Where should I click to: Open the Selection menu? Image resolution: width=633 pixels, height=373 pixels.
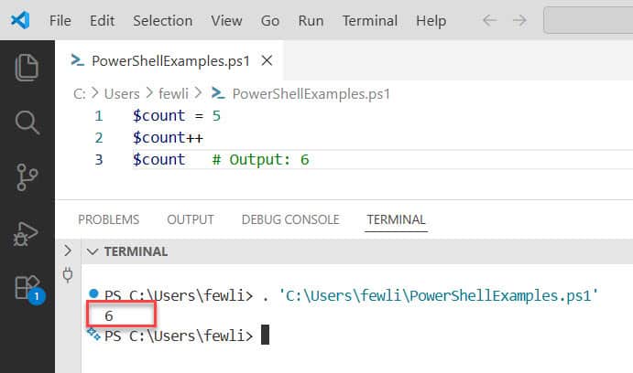point(163,20)
